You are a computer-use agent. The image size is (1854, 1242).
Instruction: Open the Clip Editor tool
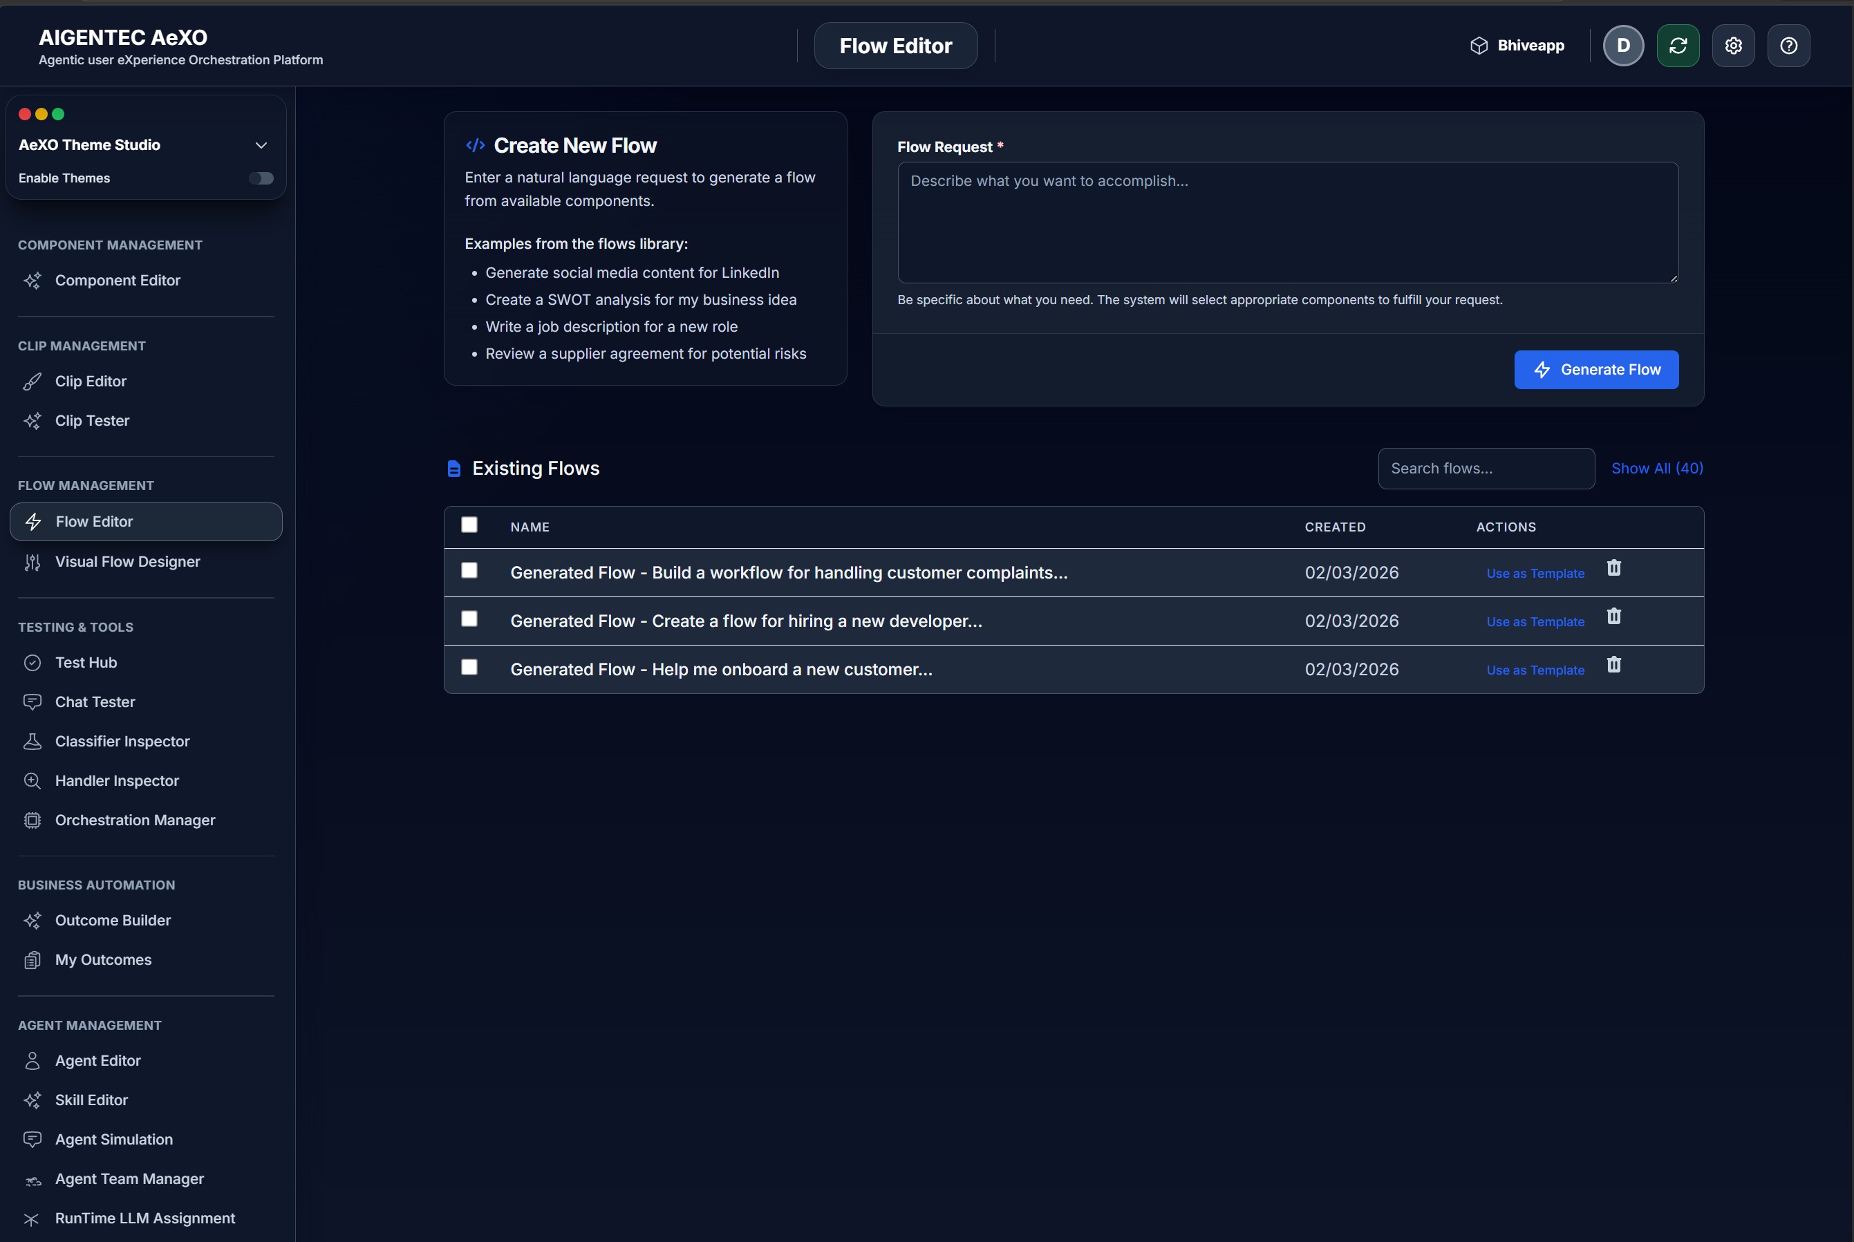click(x=91, y=381)
